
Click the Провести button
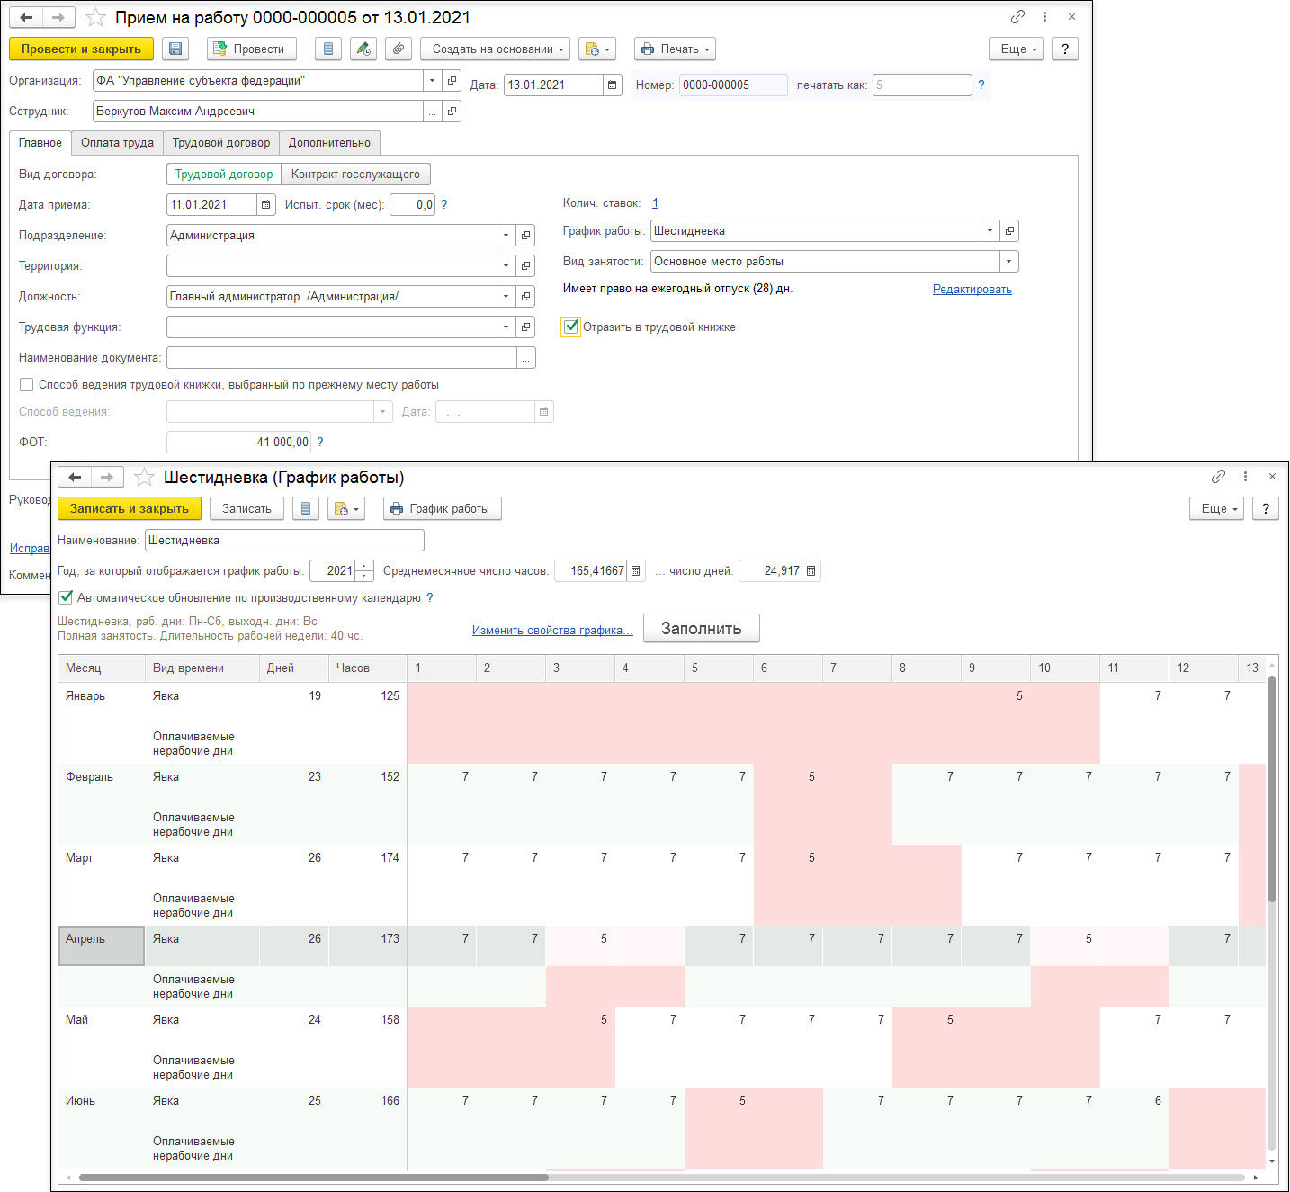click(252, 49)
